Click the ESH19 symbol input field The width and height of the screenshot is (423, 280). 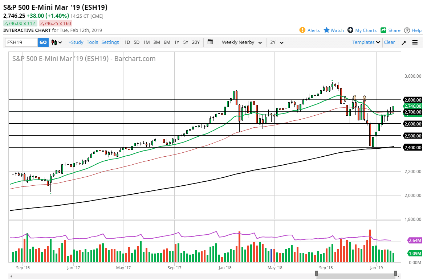coord(21,42)
